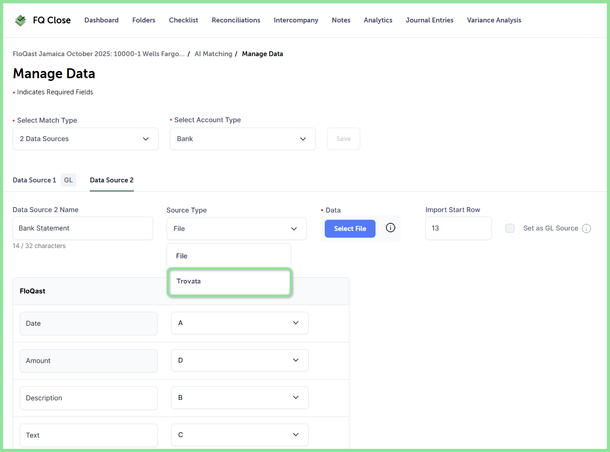Screen dimensions: 610x452
Task: Click the Date field name box
Action: pos(88,323)
